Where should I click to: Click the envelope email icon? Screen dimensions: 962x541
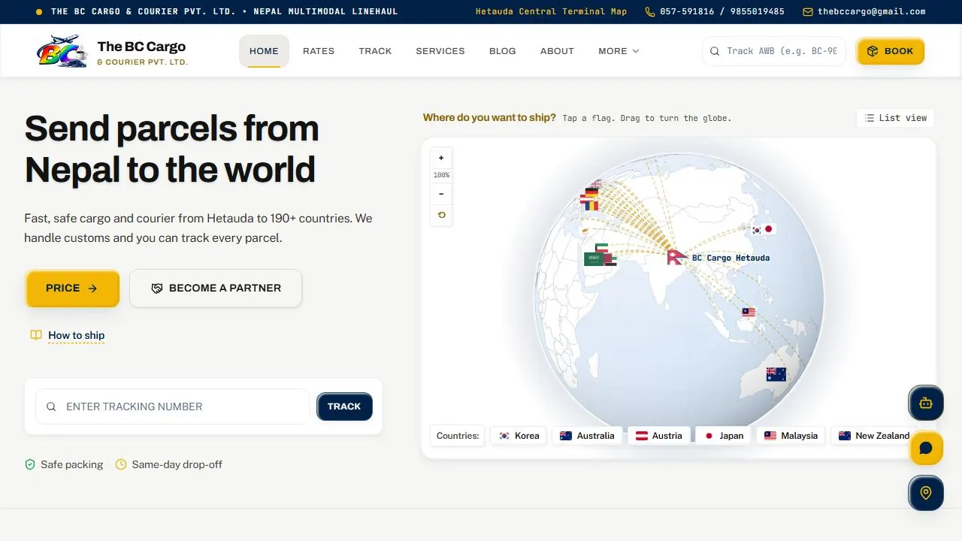click(808, 12)
